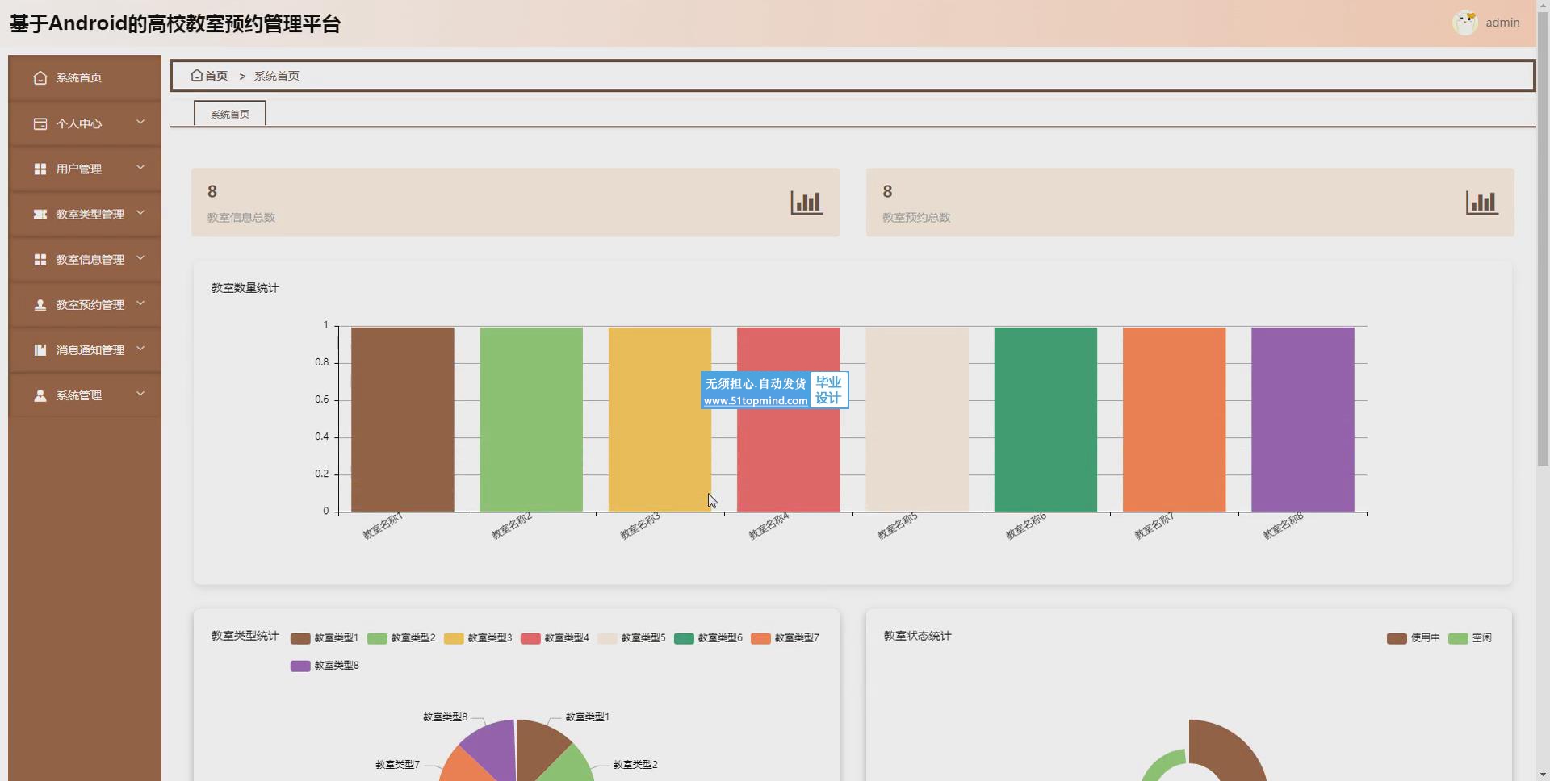Image resolution: width=1550 pixels, height=781 pixels.
Task: Click the 教室类型2 pie label
Action: point(635,765)
